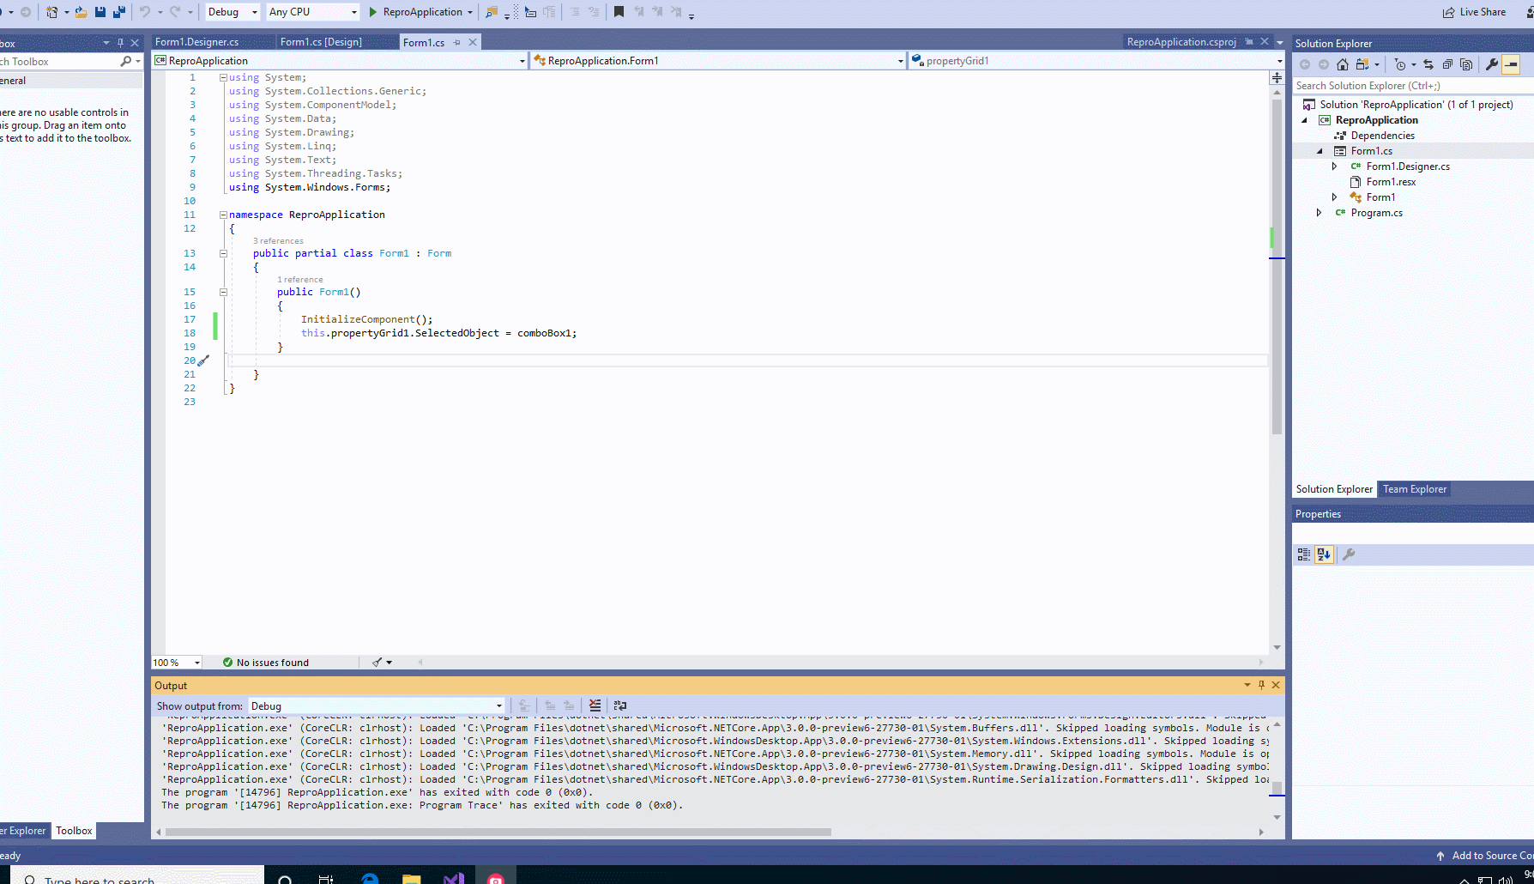
Task: Click the Find in Files toolbar icon
Action: [x=492, y=12]
